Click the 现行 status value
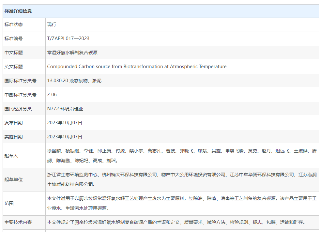The height and width of the screenshot is (232, 321). (52, 24)
